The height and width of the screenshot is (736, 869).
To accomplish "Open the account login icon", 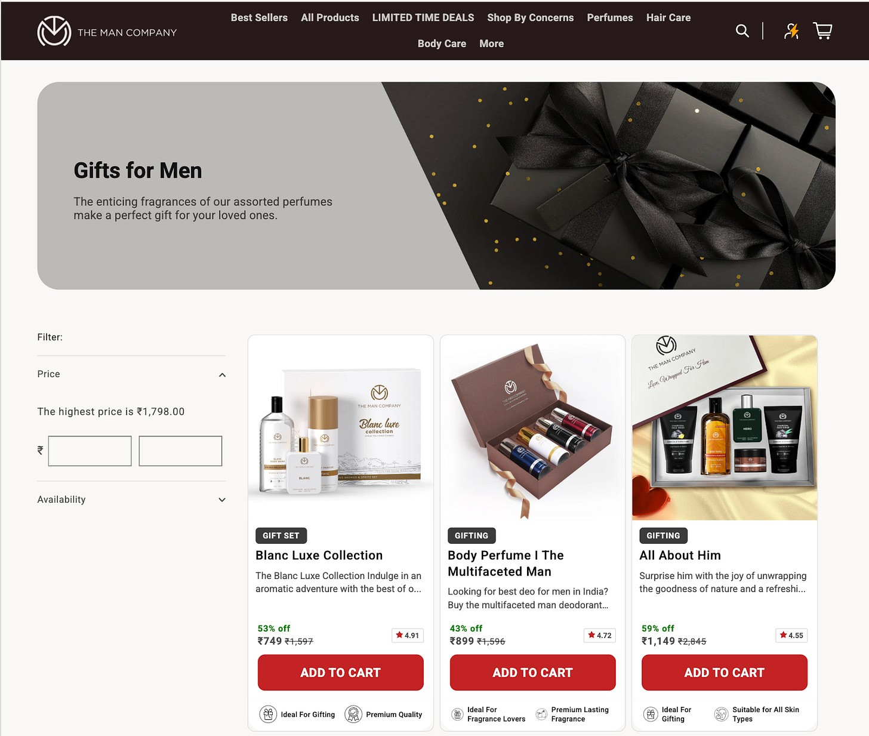I will point(791,31).
